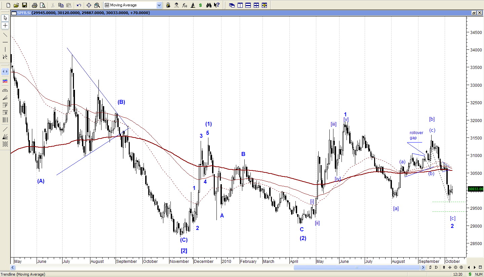
Task: Step chart forward with right triangle
Action: [x=475, y=268]
